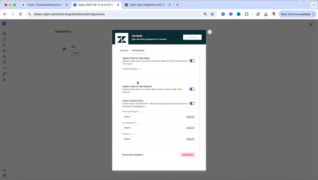This screenshot has width=318, height=180.
Task: Expand the video request sidebar submenu arrow
Action: pyautogui.click(x=8, y=51)
